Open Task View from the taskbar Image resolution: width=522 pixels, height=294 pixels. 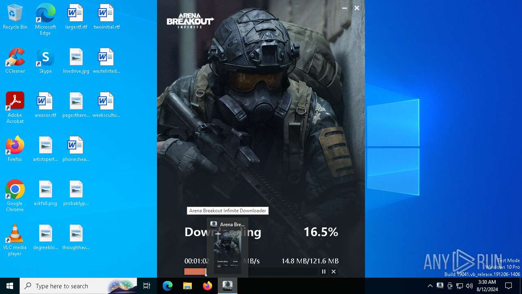click(x=147, y=286)
